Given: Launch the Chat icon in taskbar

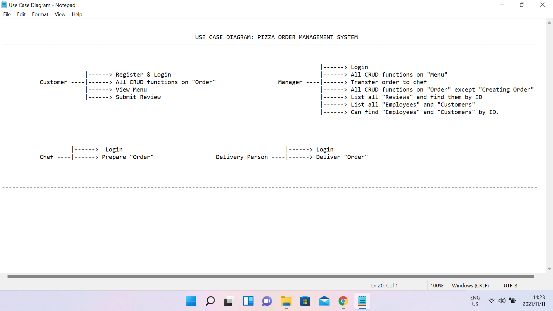Looking at the screenshot, I should pyautogui.click(x=267, y=301).
